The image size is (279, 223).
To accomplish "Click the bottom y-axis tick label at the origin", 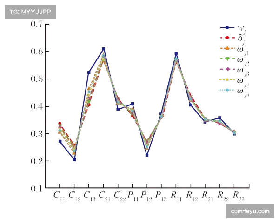I will click(x=37, y=188).
